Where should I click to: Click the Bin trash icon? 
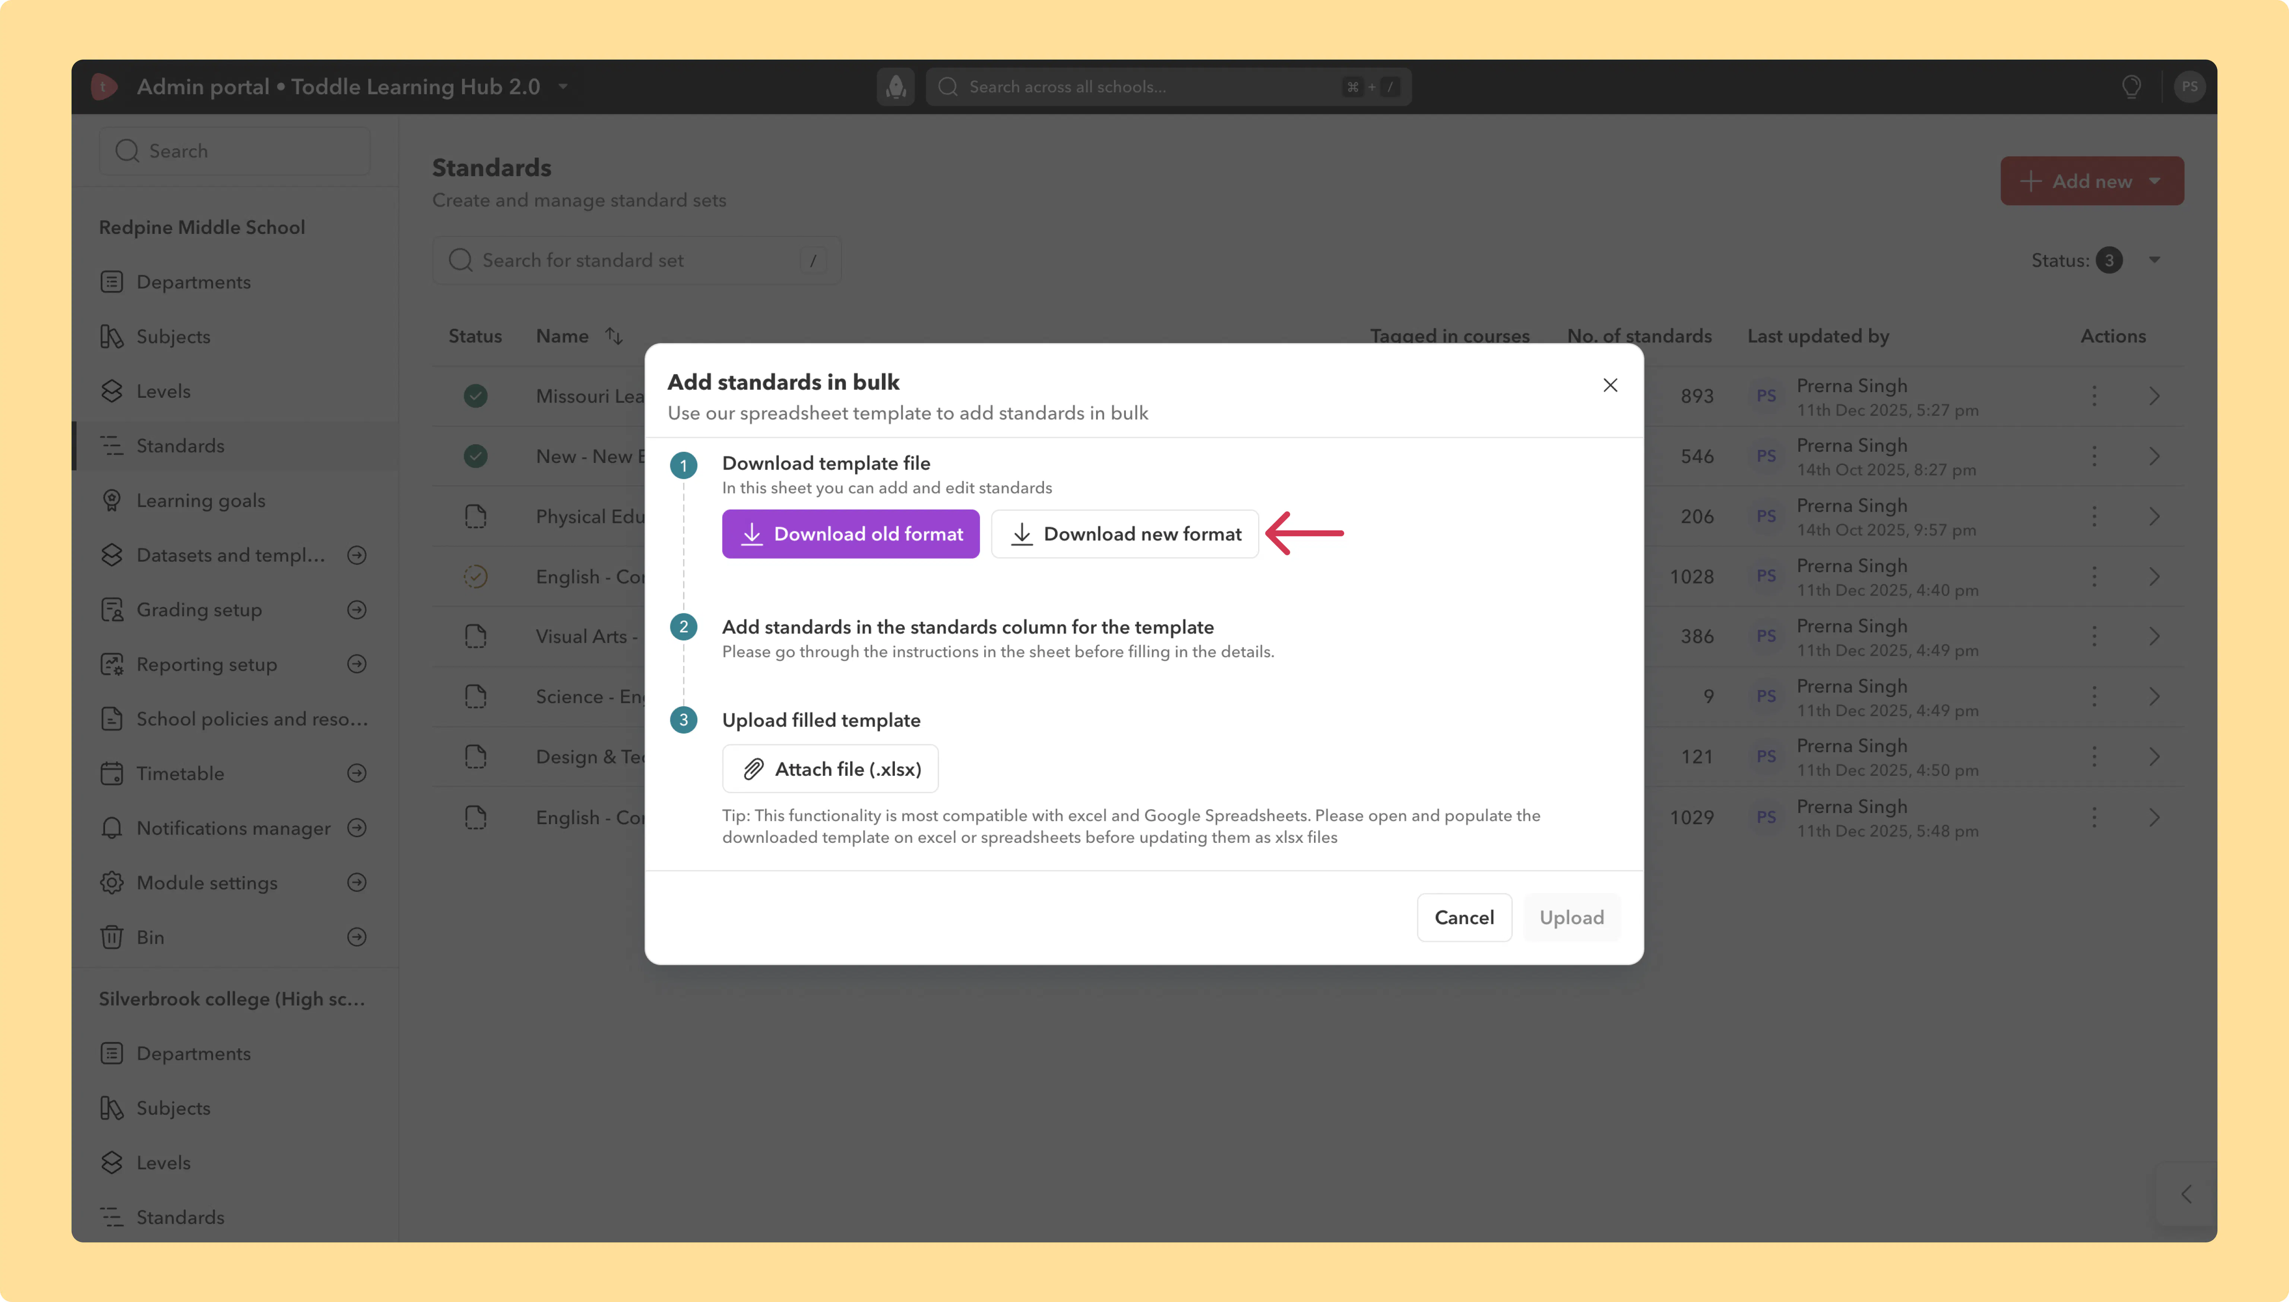pyautogui.click(x=112, y=937)
